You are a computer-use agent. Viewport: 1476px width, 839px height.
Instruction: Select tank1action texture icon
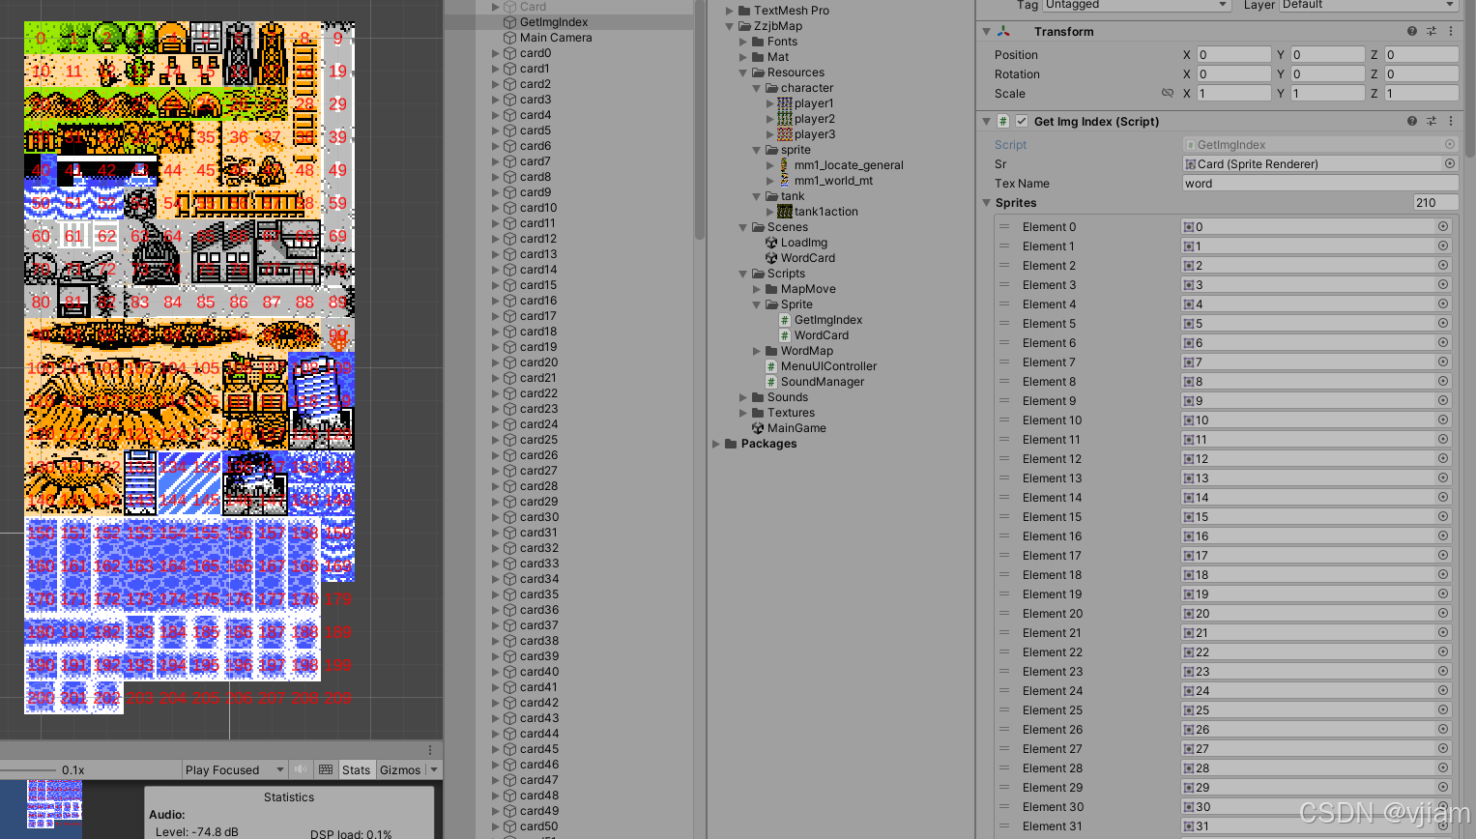pos(785,212)
